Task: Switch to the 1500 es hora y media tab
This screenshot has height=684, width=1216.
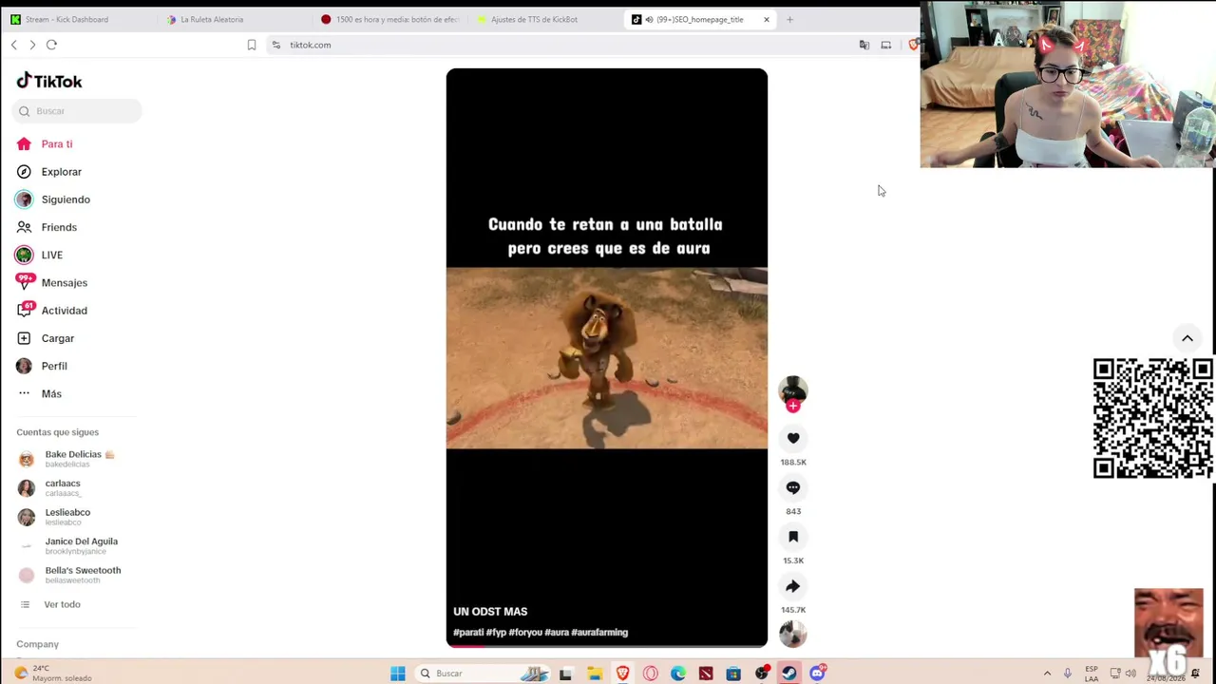Action: tap(390, 19)
